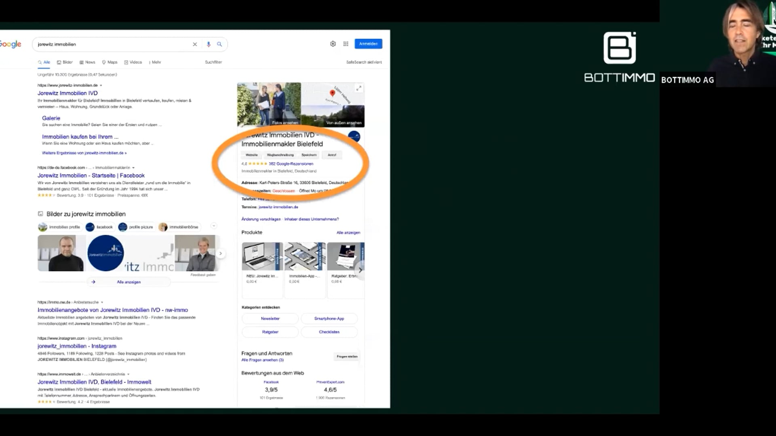Open the Termine jorewitz-immobilien.de link
This screenshot has height=436, width=776.
(278, 207)
